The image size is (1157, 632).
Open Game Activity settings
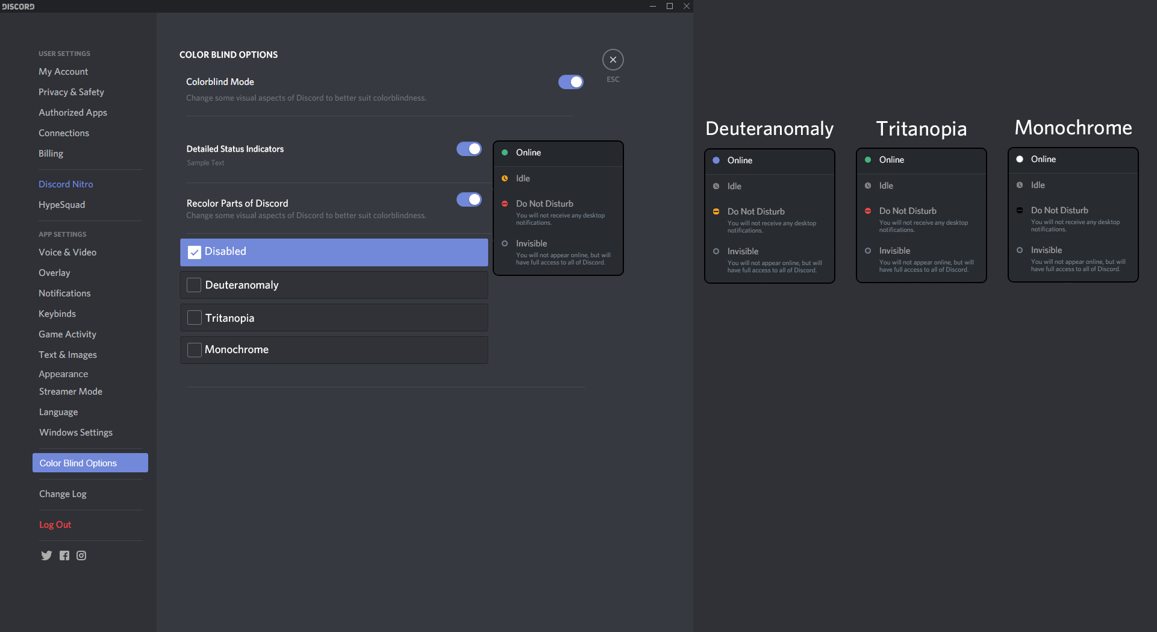point(67,334)
